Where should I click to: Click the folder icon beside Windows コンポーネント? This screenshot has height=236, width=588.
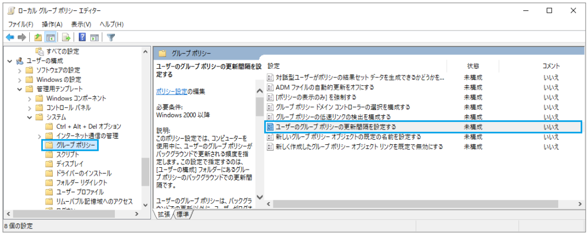40,98
